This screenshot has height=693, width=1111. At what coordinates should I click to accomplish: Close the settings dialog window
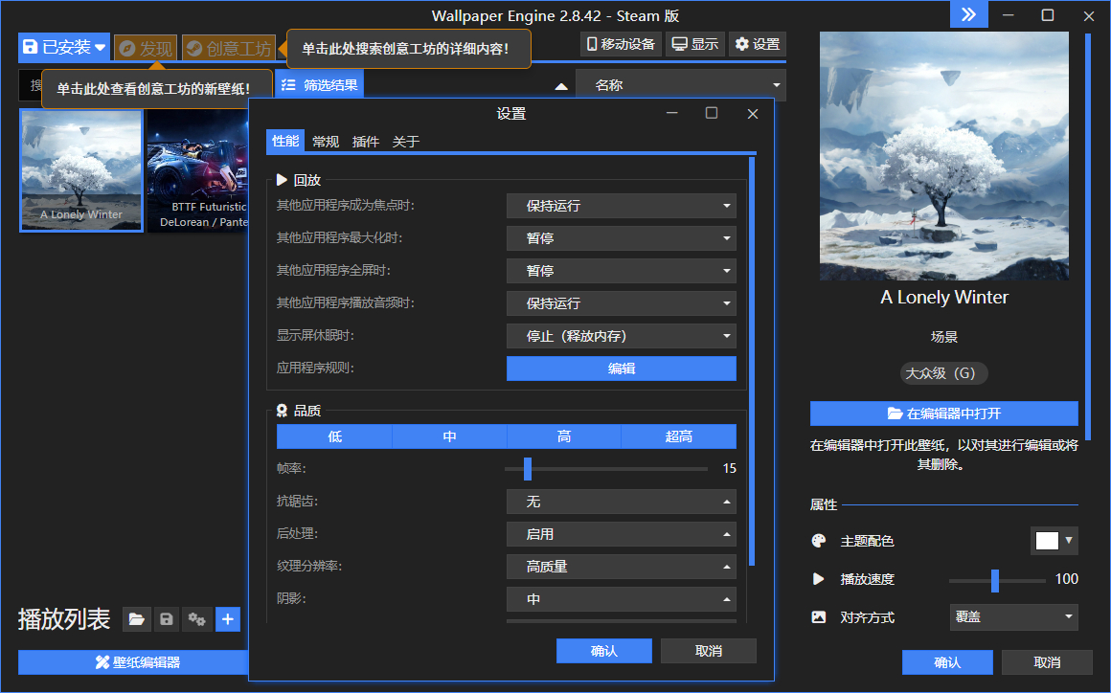pyautogui.click(x=753, y=114)
